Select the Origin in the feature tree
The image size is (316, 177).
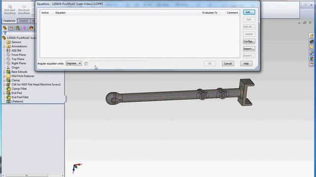(x=13, y=67)
